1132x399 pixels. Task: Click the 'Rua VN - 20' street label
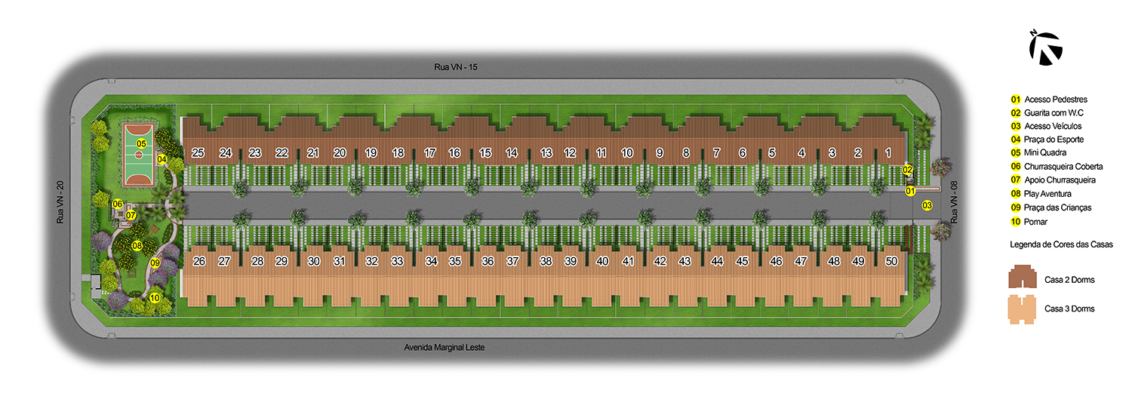click(x=60, y=201)
